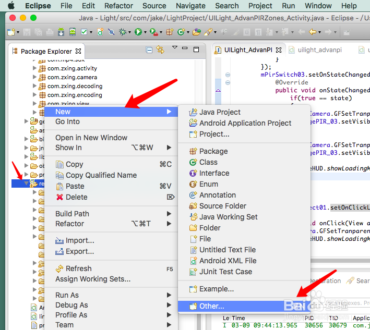Click Run Last Tool external icon
The height and width of the screenshot is (330, 370).
tap(153, 32)
